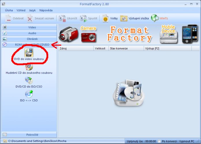This screenshot has height=144, width=201.
Task: Click the Spustit button label
Action: tap(92, 18)
